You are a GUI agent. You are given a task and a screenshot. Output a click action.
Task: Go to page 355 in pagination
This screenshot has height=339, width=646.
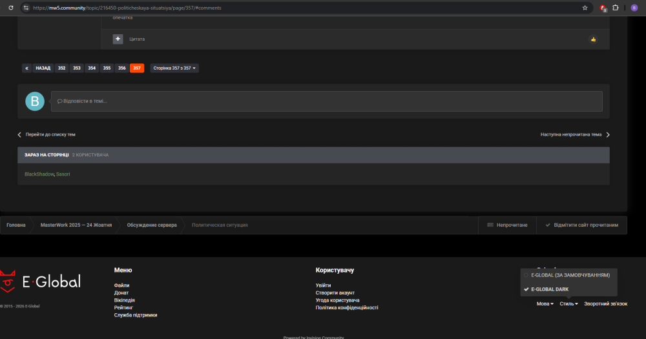(x=107, y=68)
